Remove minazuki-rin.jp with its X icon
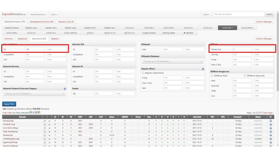The width and height of the screenshot is (279, 157). point(50,124)
